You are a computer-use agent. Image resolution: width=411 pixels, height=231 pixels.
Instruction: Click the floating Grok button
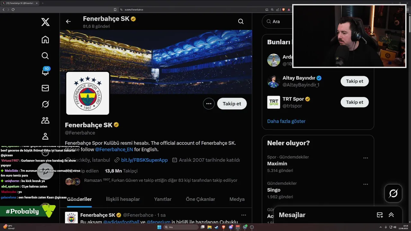click(393, 193)
